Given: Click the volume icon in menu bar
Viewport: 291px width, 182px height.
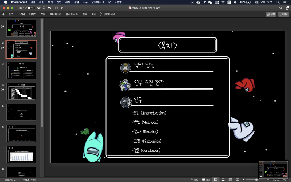Looking at the screenshot, I should [235, 2].
